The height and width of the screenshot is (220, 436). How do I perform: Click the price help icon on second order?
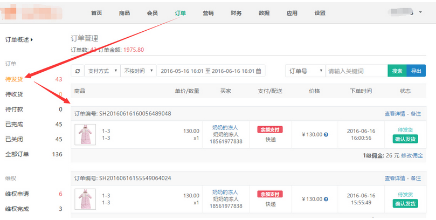pos(326,199)
